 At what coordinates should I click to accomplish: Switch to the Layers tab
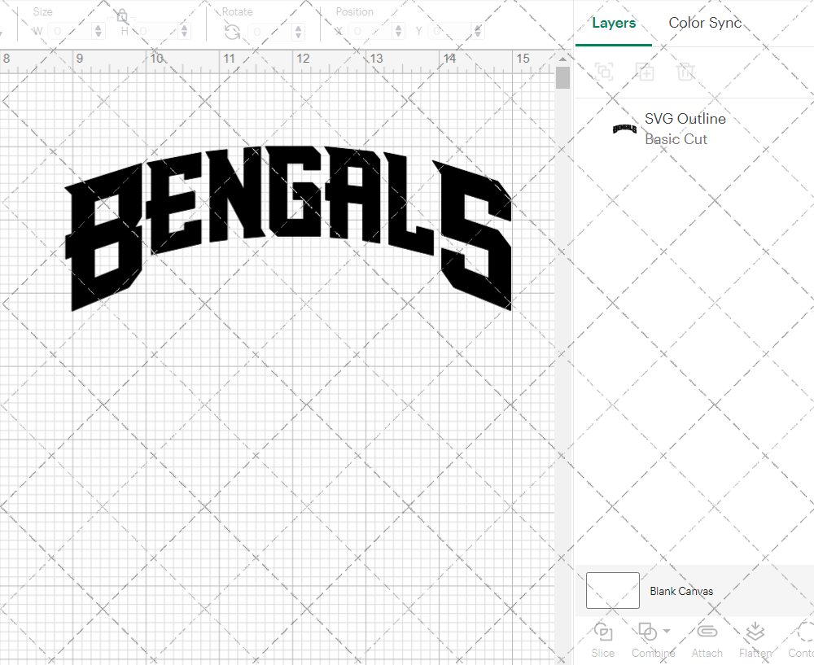point(614,24)
